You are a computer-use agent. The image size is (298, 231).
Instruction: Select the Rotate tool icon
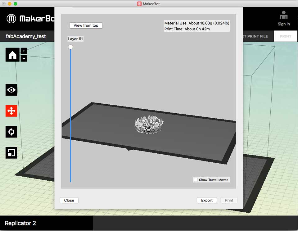click(11, 132)
